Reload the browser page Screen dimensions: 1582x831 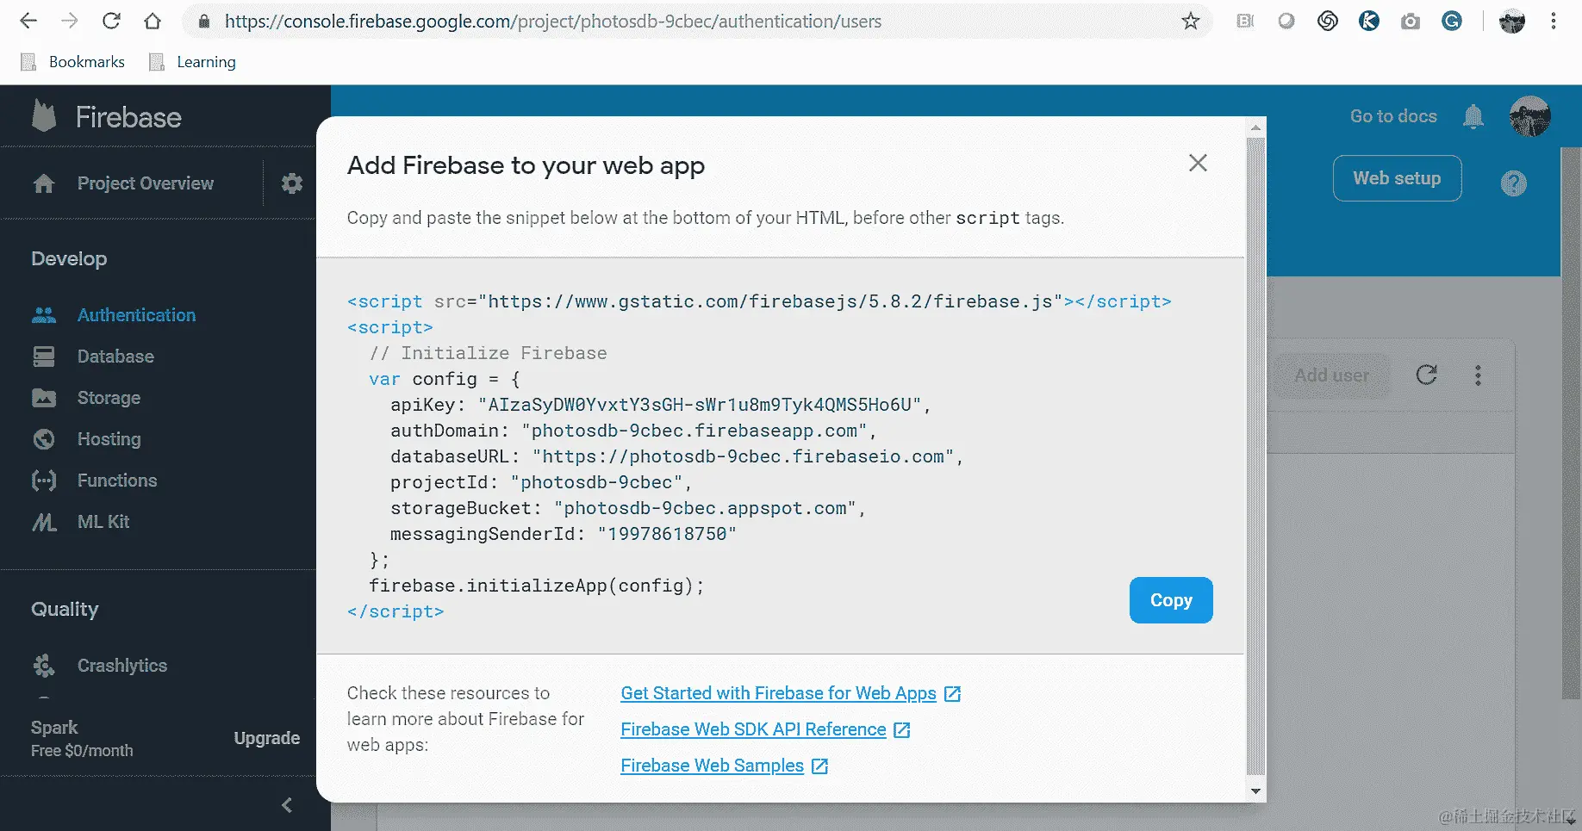111,22
